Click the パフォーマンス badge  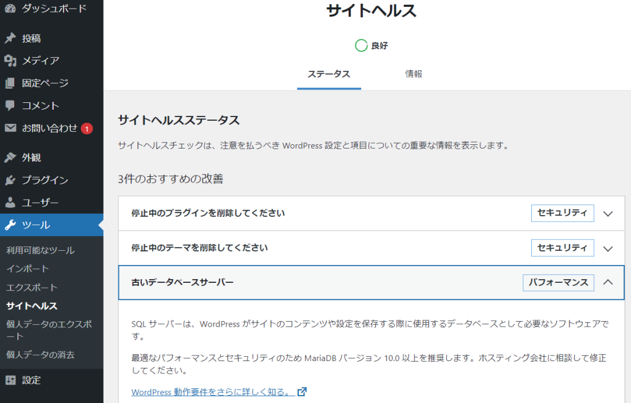pos(558,283)
